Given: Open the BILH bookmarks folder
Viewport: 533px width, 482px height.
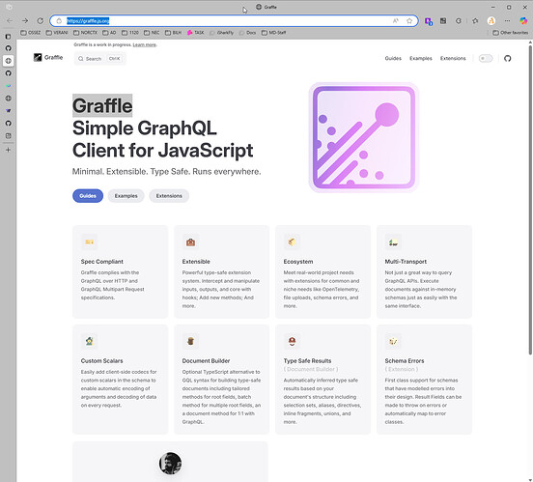Looking at the screenshot, I should tap(174, 33).
